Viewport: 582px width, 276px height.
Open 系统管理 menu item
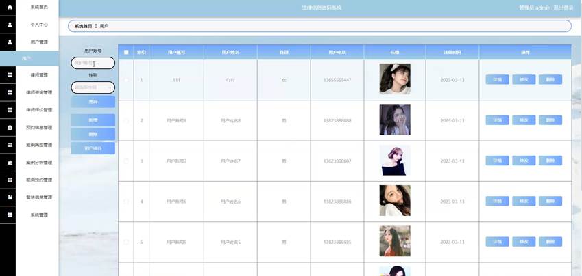[x=39, y=215]
